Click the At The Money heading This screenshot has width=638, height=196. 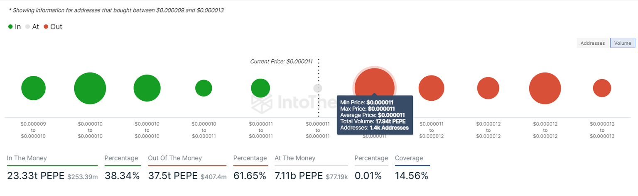click(x=295, y=158)
